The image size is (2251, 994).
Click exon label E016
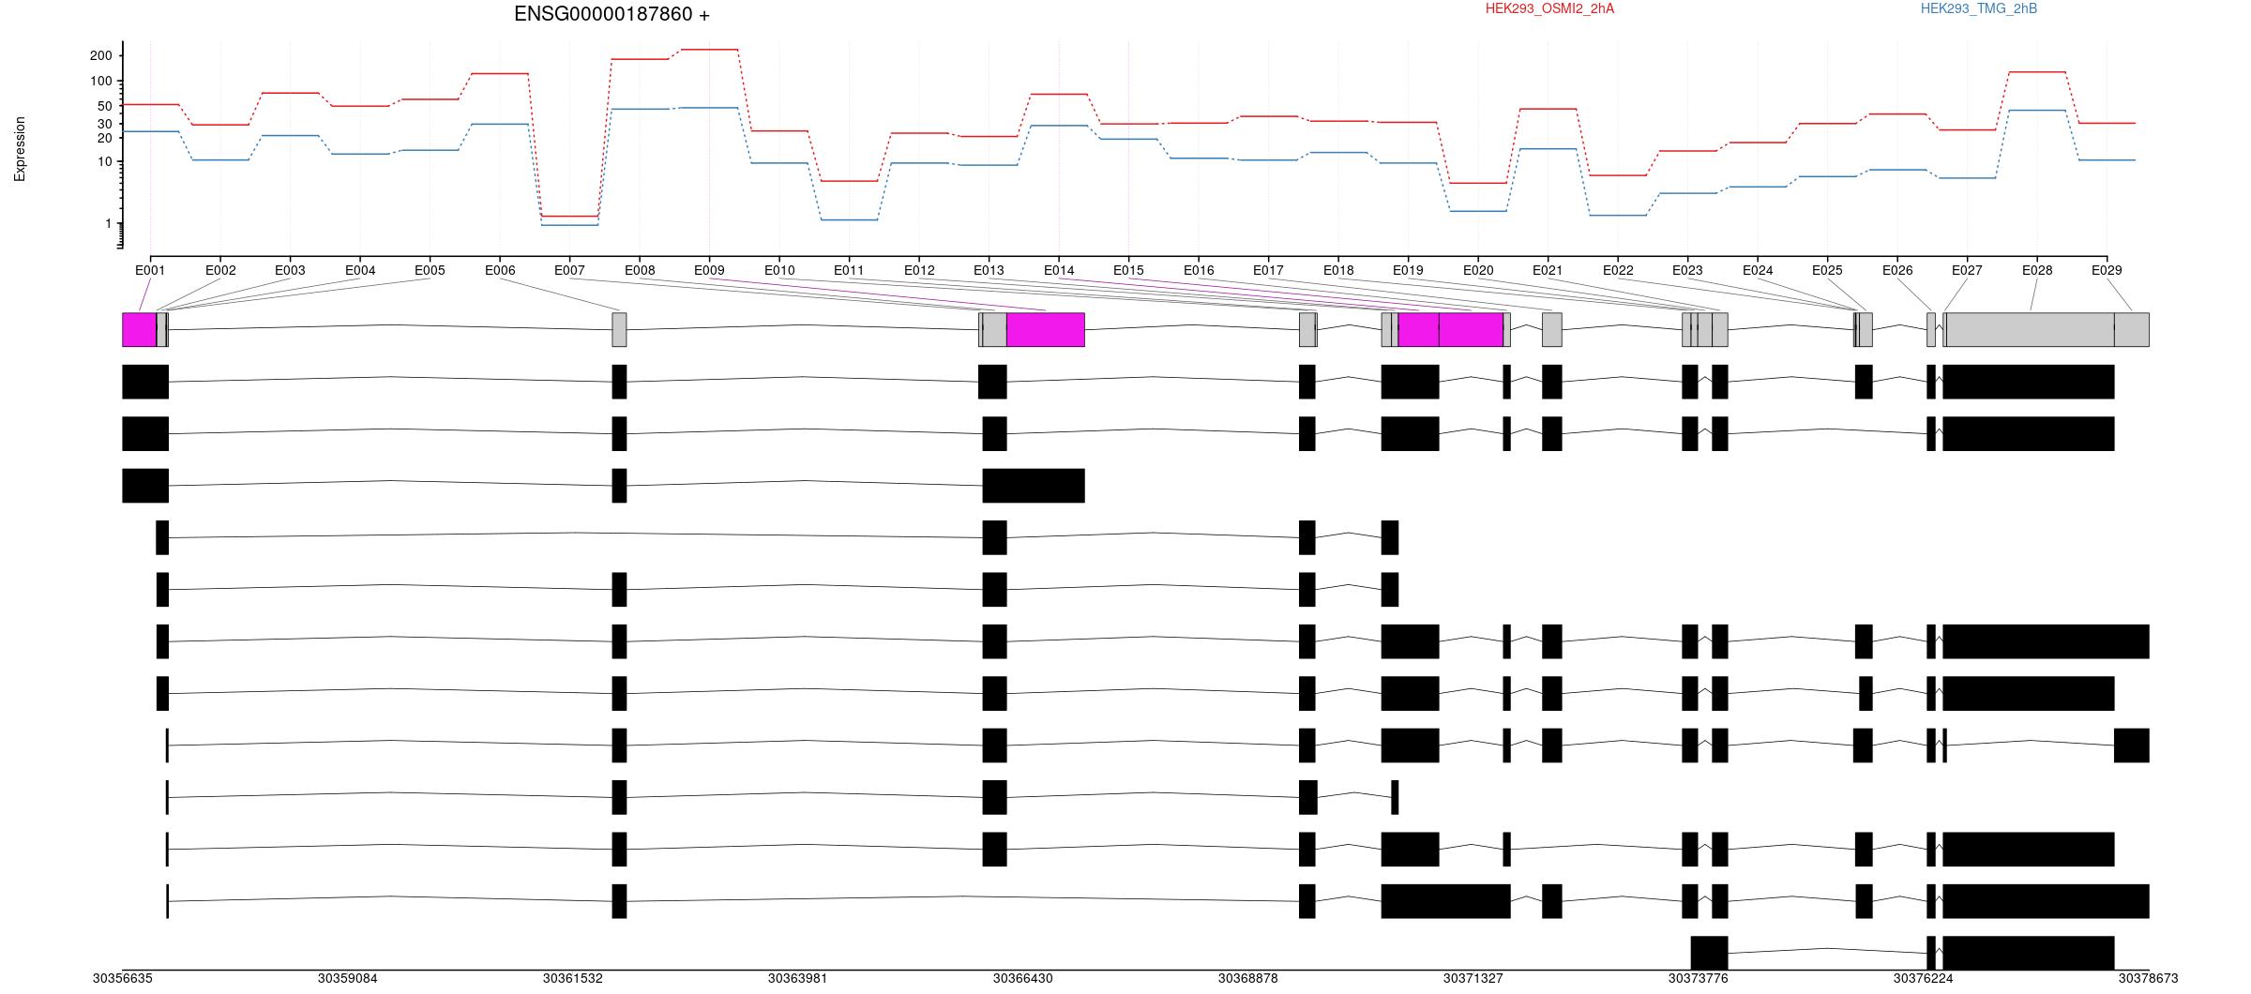(x=1199, y=270)
